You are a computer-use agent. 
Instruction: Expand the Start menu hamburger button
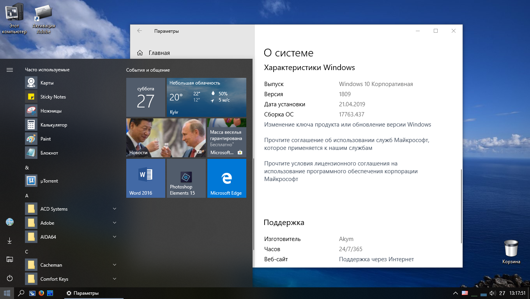10,70
